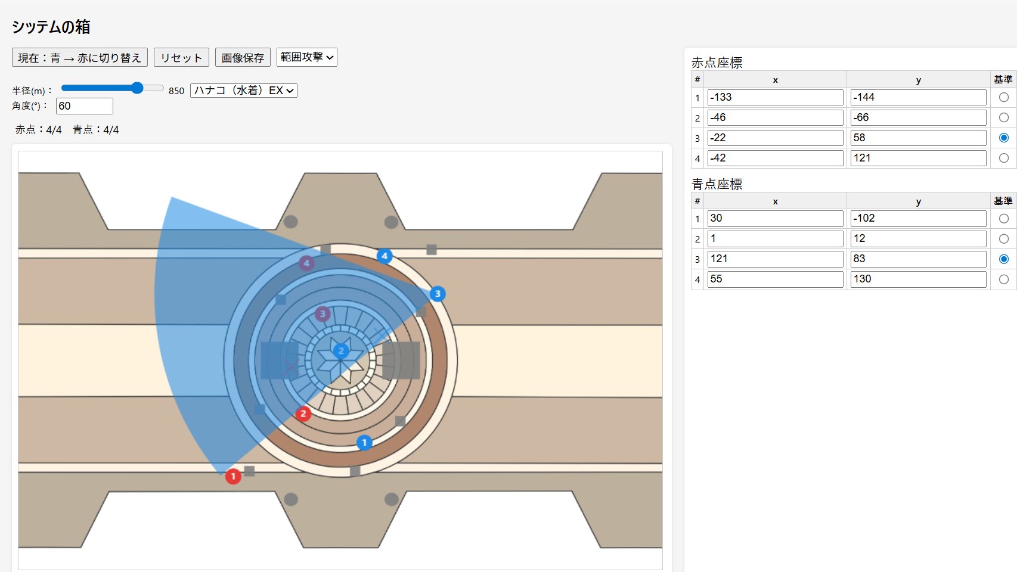The image size is (1017, 572).
Task: Open the 範囲攻撃 dropdown
Action: (x=306, y=57)
